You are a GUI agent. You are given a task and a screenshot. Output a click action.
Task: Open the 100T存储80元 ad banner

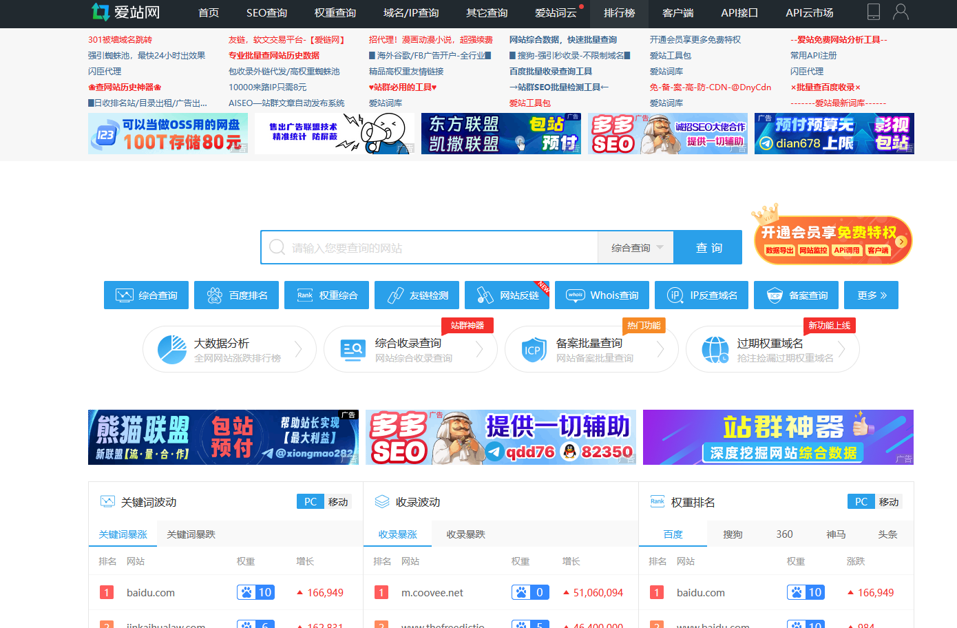168,134
